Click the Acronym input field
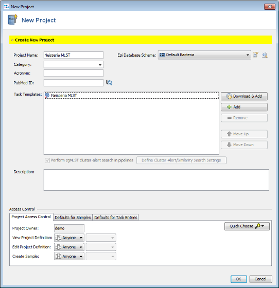 coord(74,73)
